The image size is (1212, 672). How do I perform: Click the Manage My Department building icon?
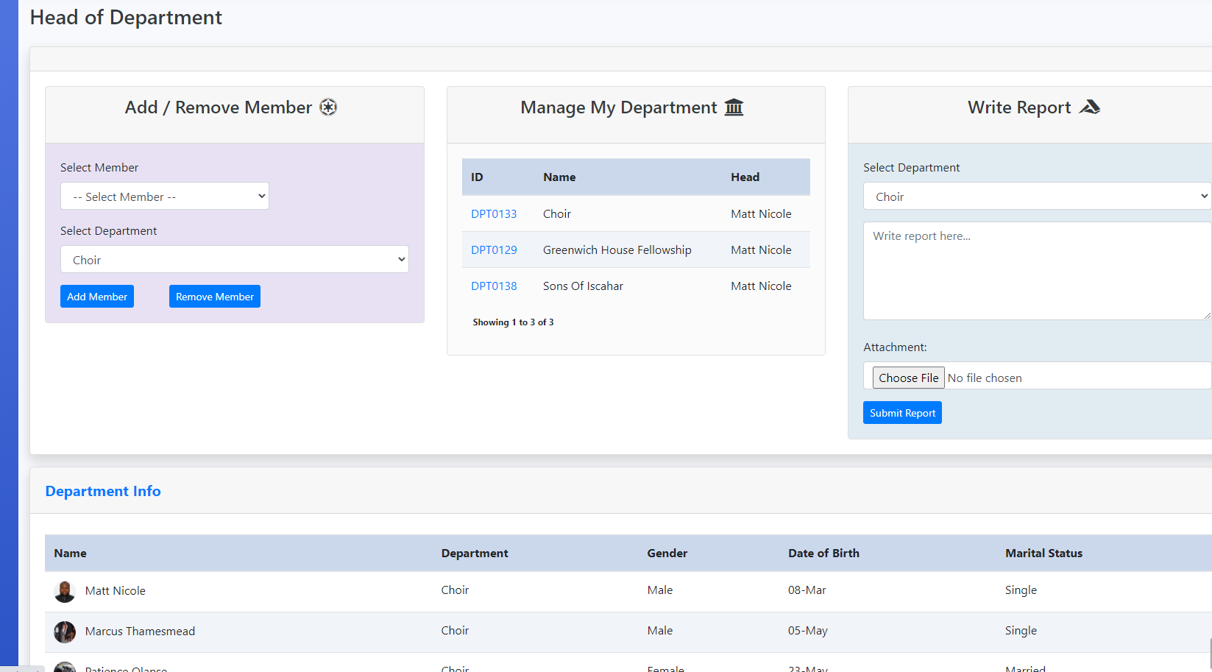(x=734, y=107)
